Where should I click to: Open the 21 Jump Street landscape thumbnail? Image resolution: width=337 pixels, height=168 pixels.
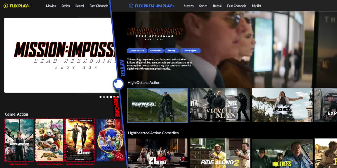click(158, 153)
